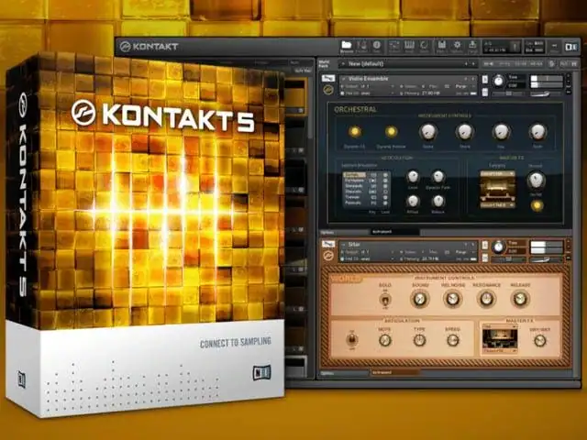Click the Sitar Master FX room thumbnail
This screenshot has height=440, width=587.
[x=500, y=338]
